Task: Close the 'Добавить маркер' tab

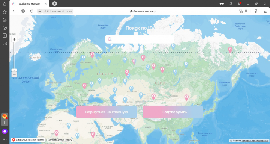Action: click(x=46, y=3)
